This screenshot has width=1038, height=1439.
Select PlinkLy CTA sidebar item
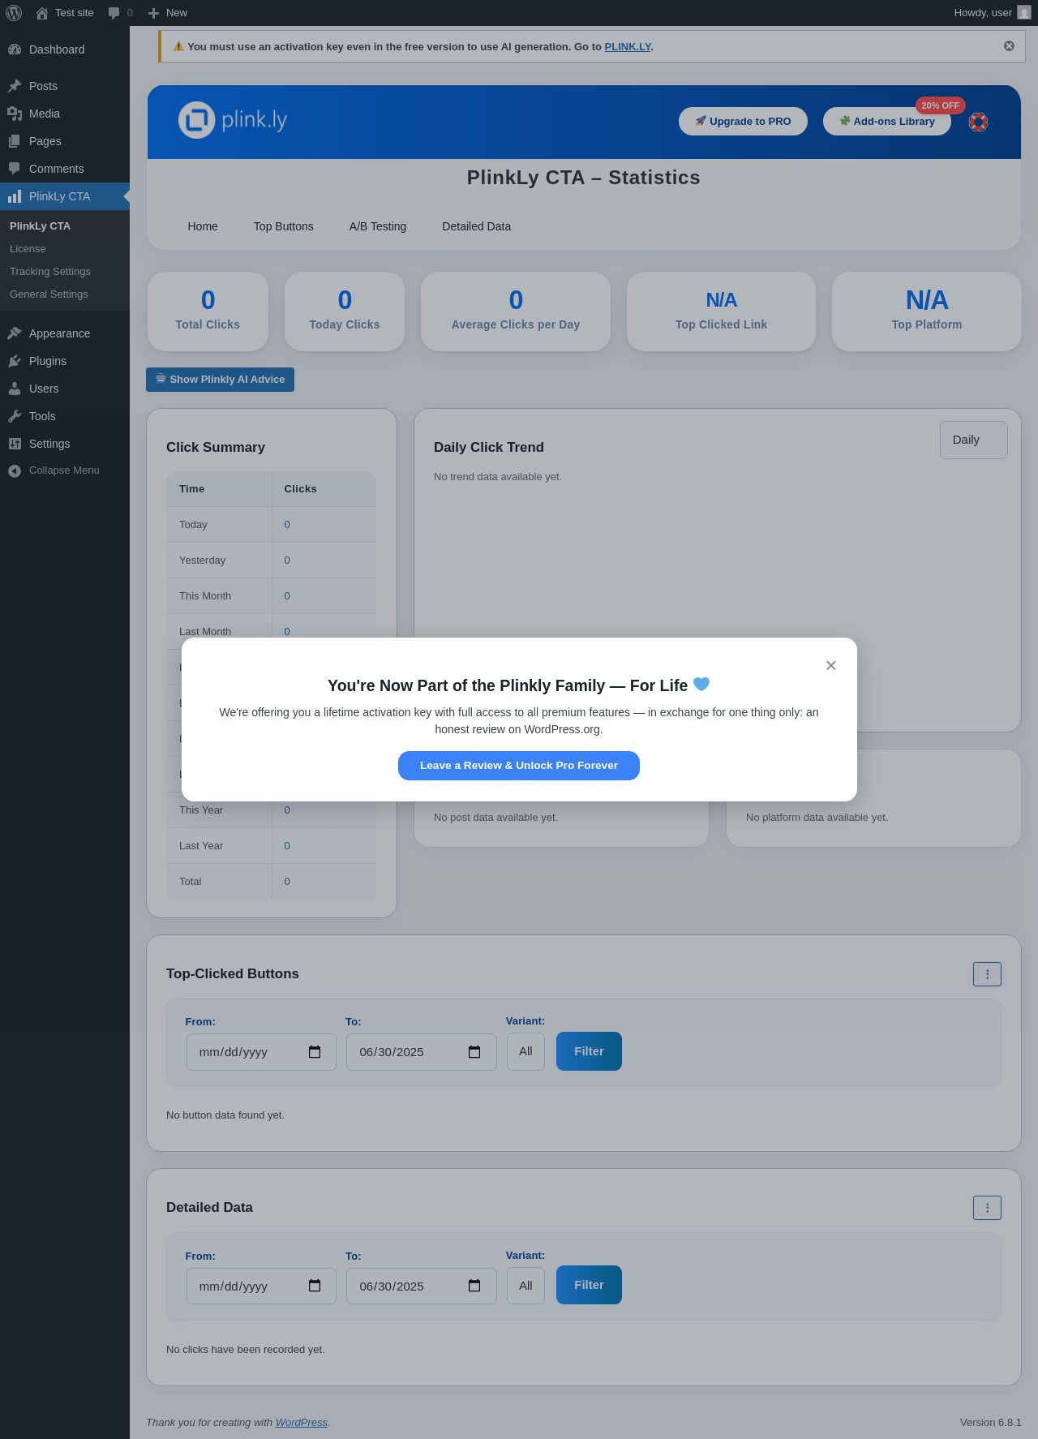[x=65, y=196]
